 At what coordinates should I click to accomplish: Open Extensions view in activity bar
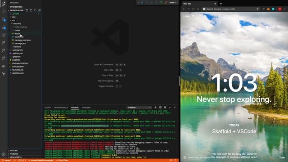(4, 35)
